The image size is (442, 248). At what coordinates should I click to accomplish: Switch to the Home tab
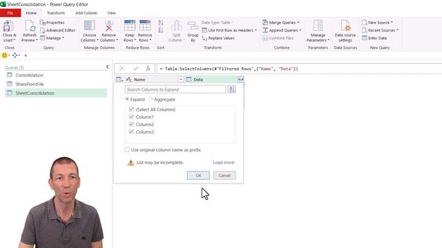pyautogui.click(x=31, y=13)
